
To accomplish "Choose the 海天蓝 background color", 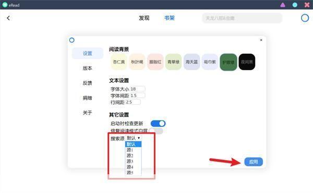I will click(191, 62).
